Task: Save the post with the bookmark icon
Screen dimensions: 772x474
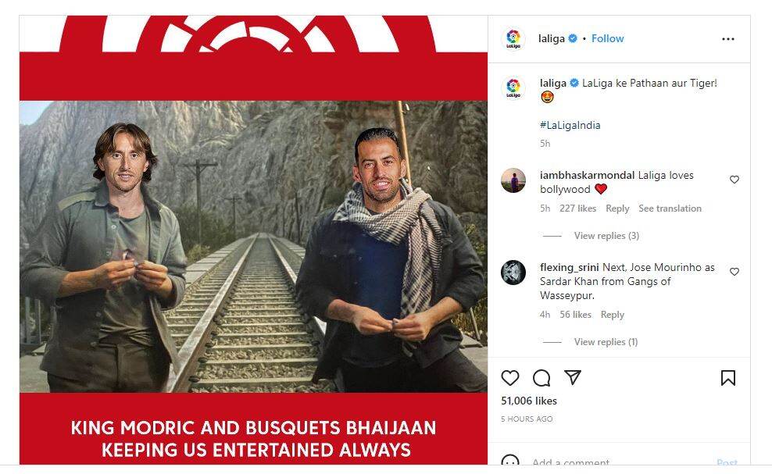Action: (728, 378)
